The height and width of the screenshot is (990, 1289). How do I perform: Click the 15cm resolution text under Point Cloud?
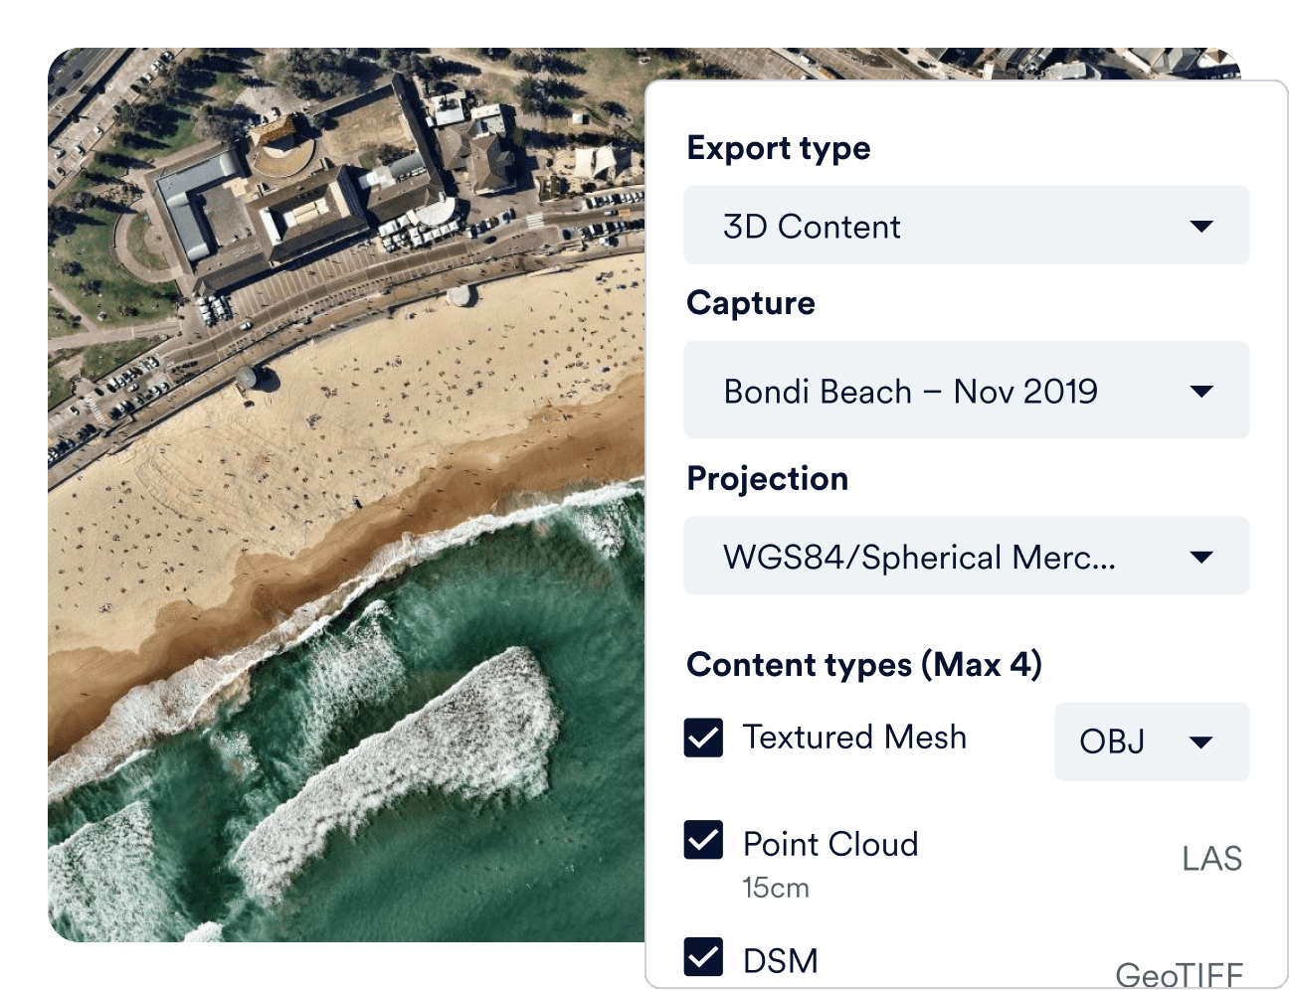[777, 888]
